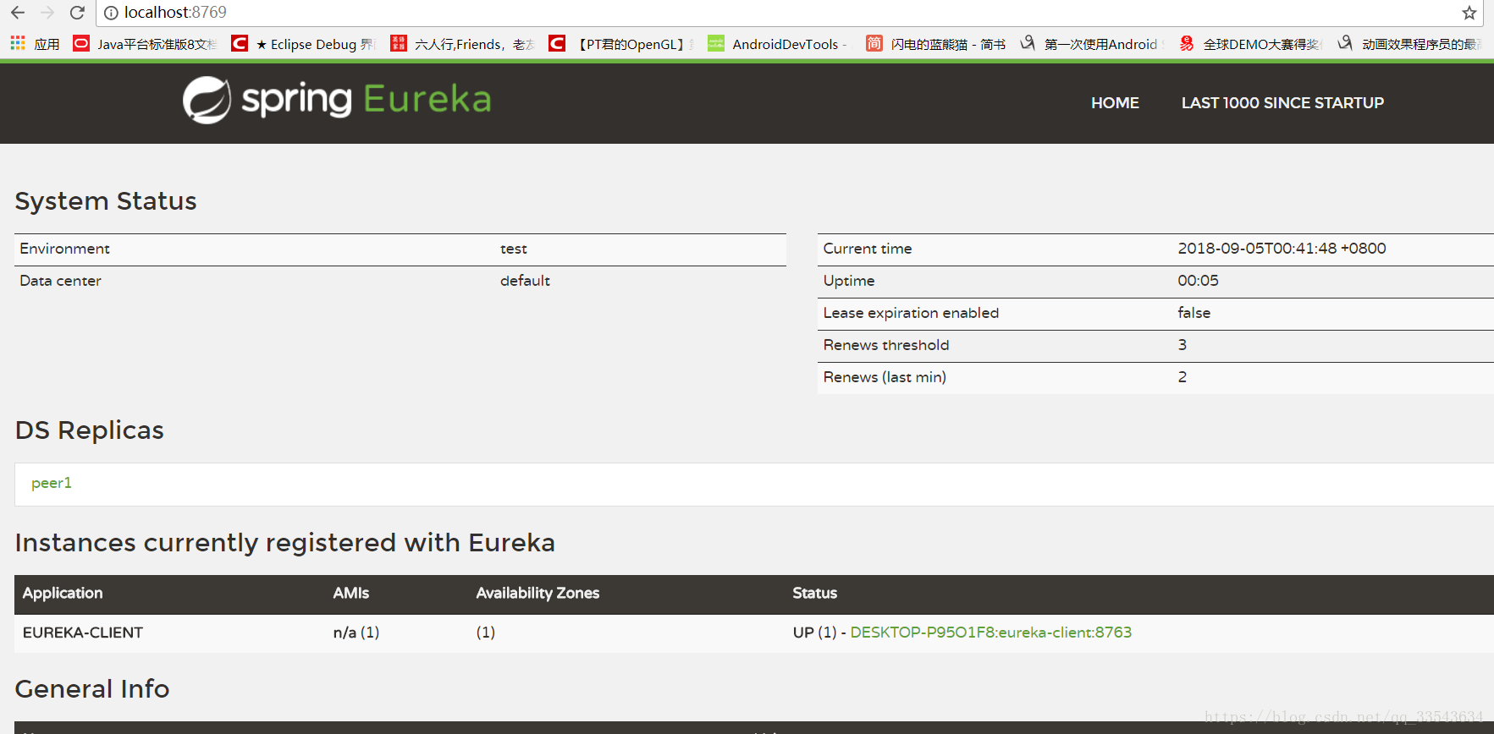Open the Java平台标准版8 bookmark
1494x734 pixels.
click(146, 44)
